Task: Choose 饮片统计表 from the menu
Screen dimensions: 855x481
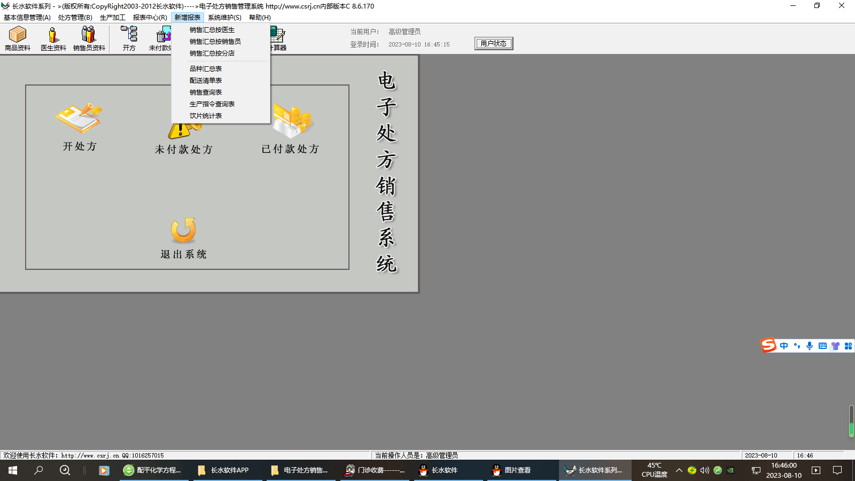Action: click(206, 116)
